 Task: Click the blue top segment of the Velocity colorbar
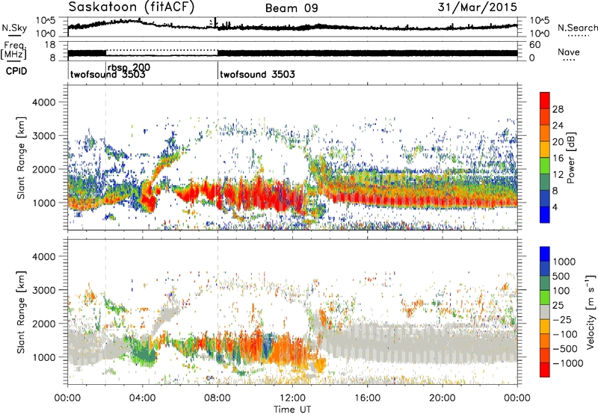[x=545, y=254]
